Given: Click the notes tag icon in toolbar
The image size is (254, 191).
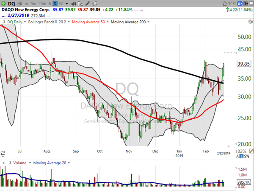Looking at the screenshot, I should tap(95, 3).
